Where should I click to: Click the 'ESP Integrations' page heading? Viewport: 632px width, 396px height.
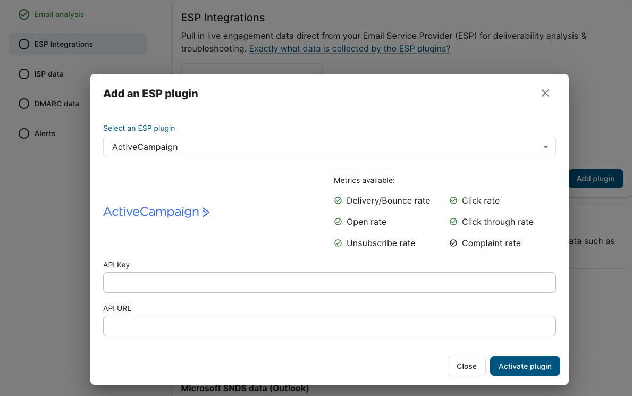(223, 18)
